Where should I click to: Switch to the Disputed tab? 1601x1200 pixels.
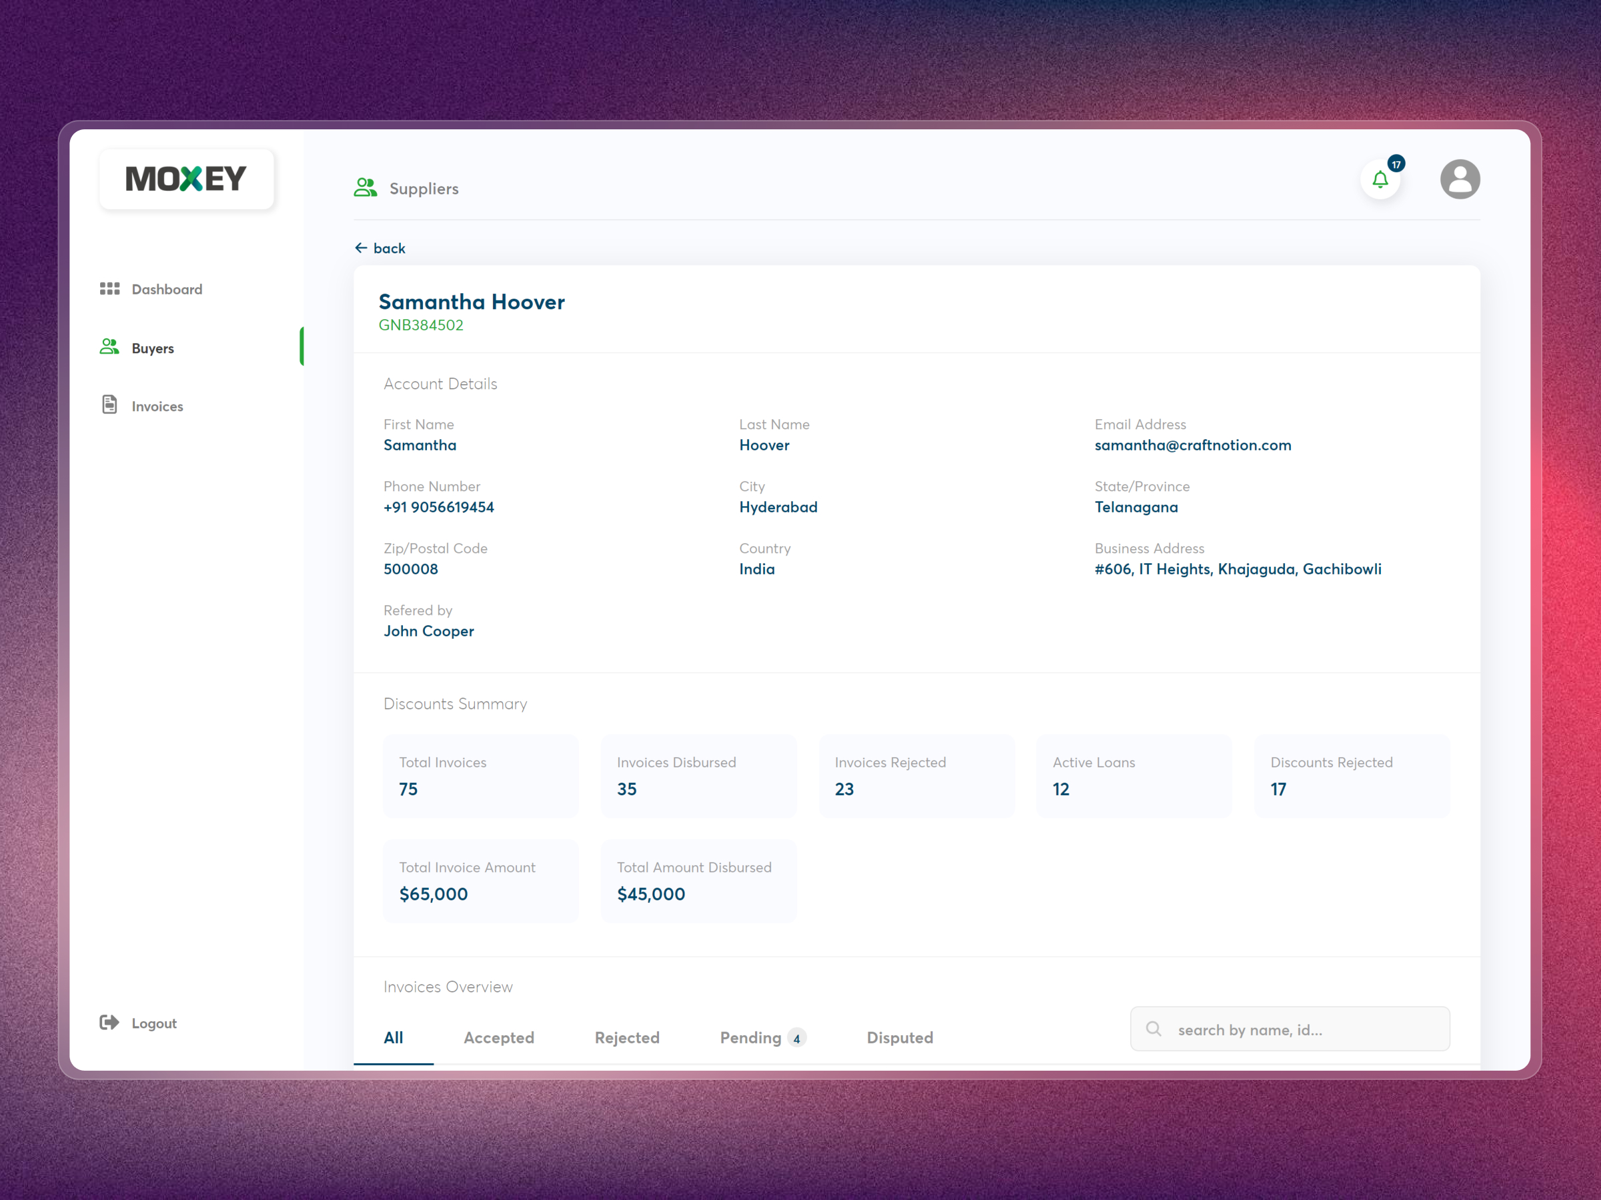pyautogui.click(x=900, y=1037)
